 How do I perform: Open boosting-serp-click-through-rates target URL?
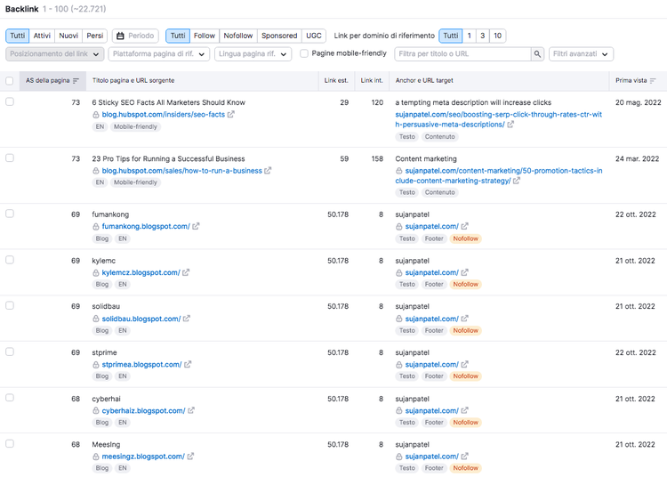tap(498, 119)
